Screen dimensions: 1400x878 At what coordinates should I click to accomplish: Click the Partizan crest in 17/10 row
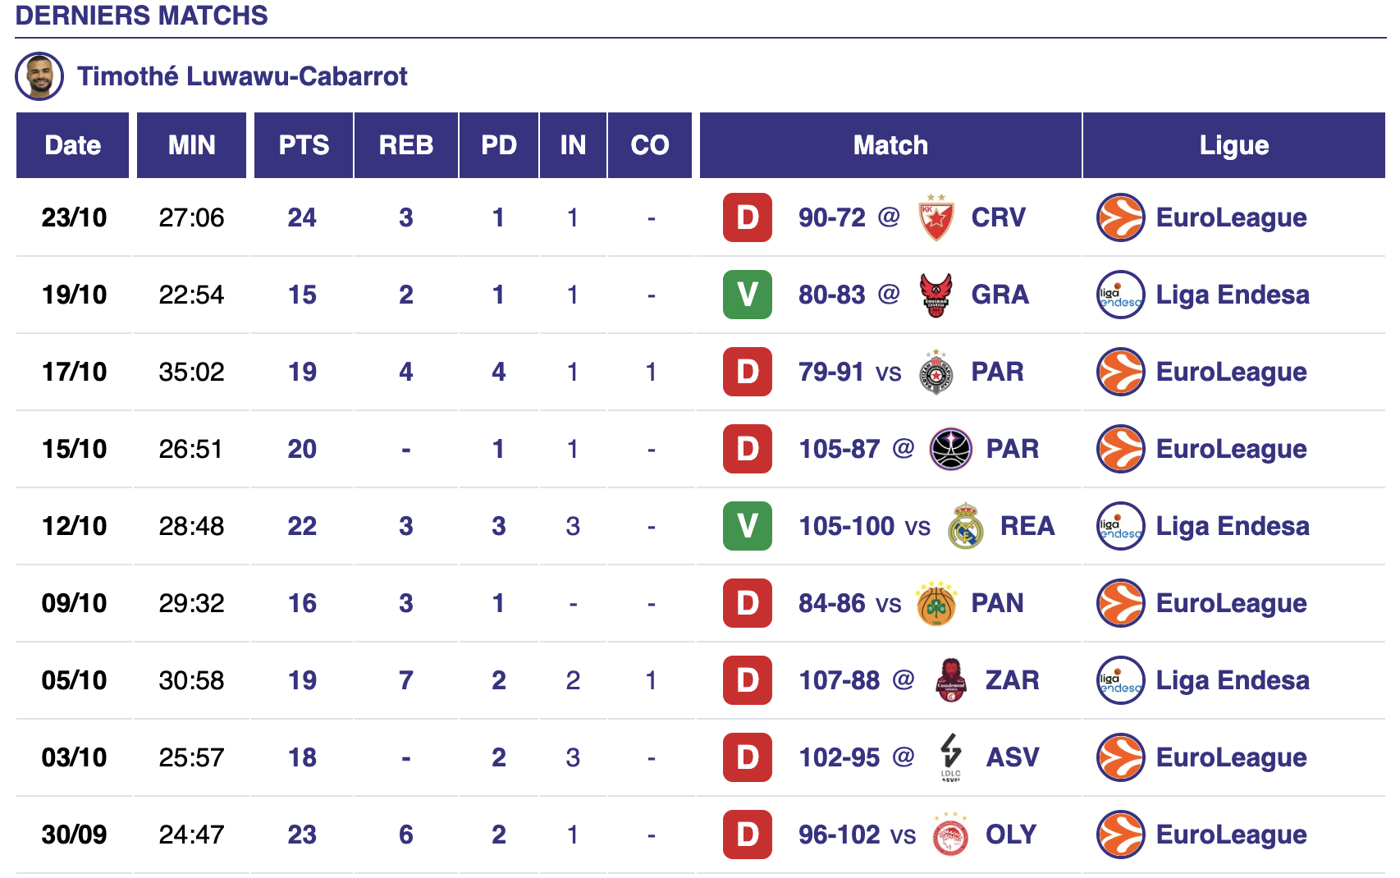click(x=936, y=372)
